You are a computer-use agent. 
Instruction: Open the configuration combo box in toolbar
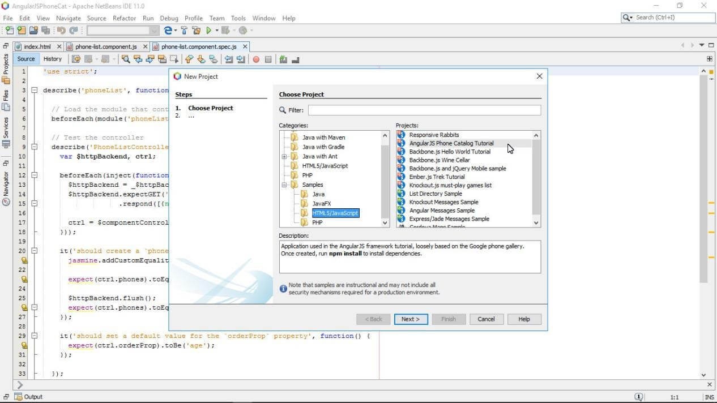(x=123, y=31)
